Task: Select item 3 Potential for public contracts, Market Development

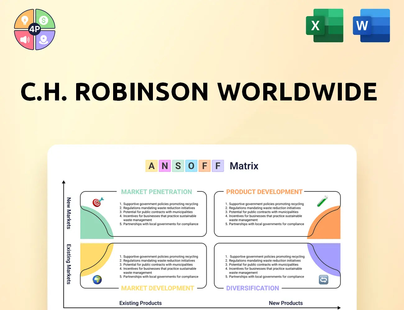Action: point(156,265)
